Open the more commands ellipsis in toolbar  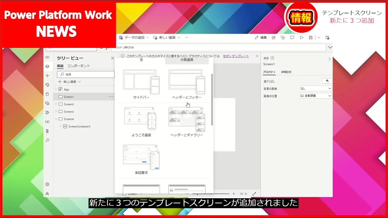(187, 38)
